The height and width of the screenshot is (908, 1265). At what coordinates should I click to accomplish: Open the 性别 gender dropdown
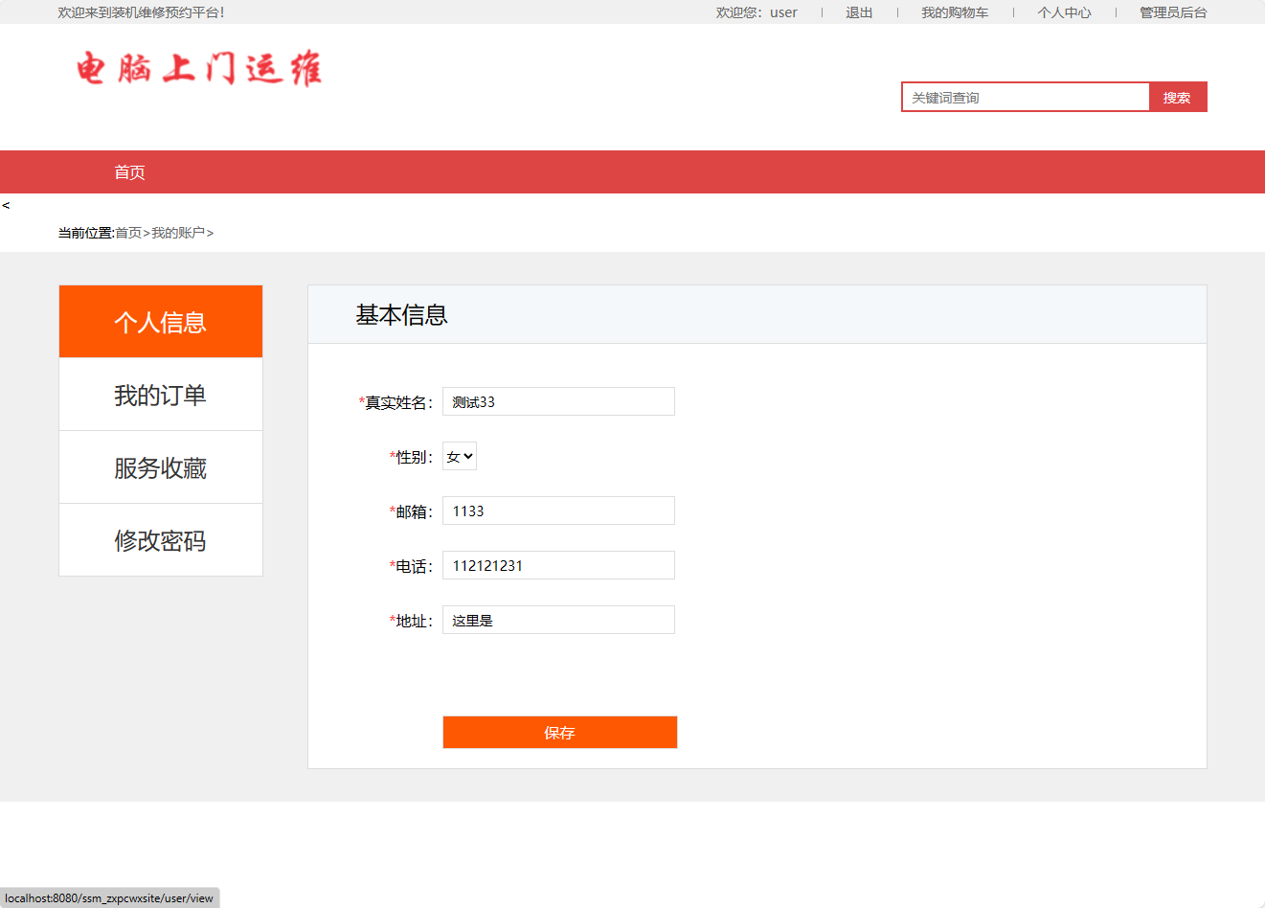(459, 456)
